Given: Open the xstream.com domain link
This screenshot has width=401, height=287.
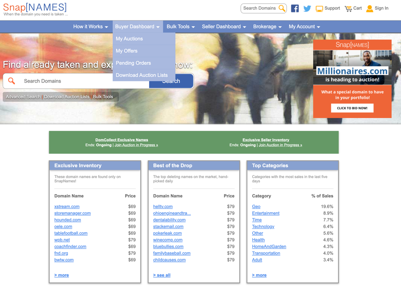Looking at the screenshot, I should point(67,206).
